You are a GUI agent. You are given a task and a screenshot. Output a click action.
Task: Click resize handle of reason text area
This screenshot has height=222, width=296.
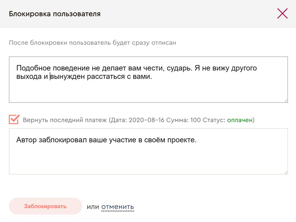coord(286,100)
